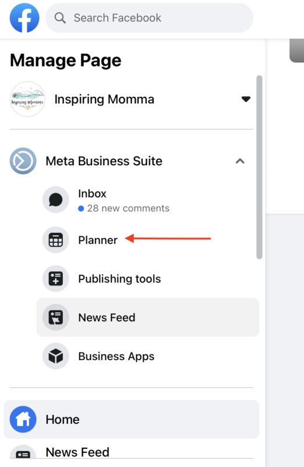Image resolution: width=304 pixels, height=467 pixels.
Task: Select the Home item label
Action: click(x=62, y=420)
